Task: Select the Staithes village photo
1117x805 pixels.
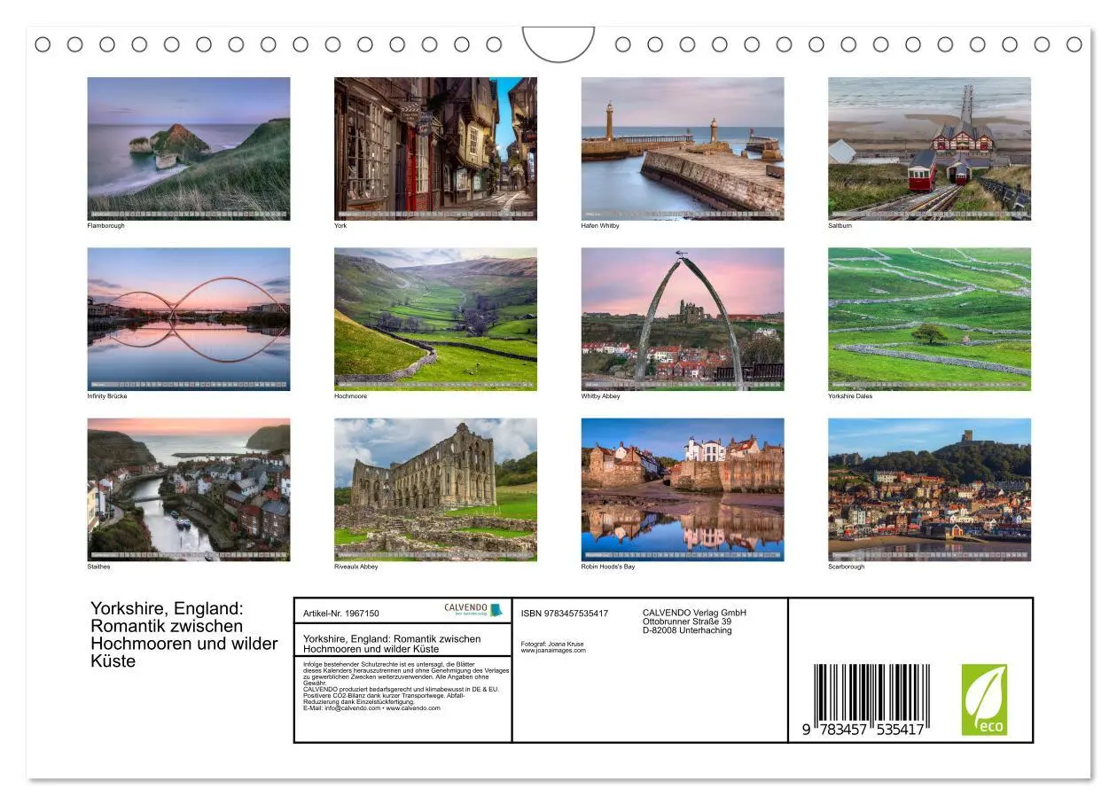Action: (188, 489)
